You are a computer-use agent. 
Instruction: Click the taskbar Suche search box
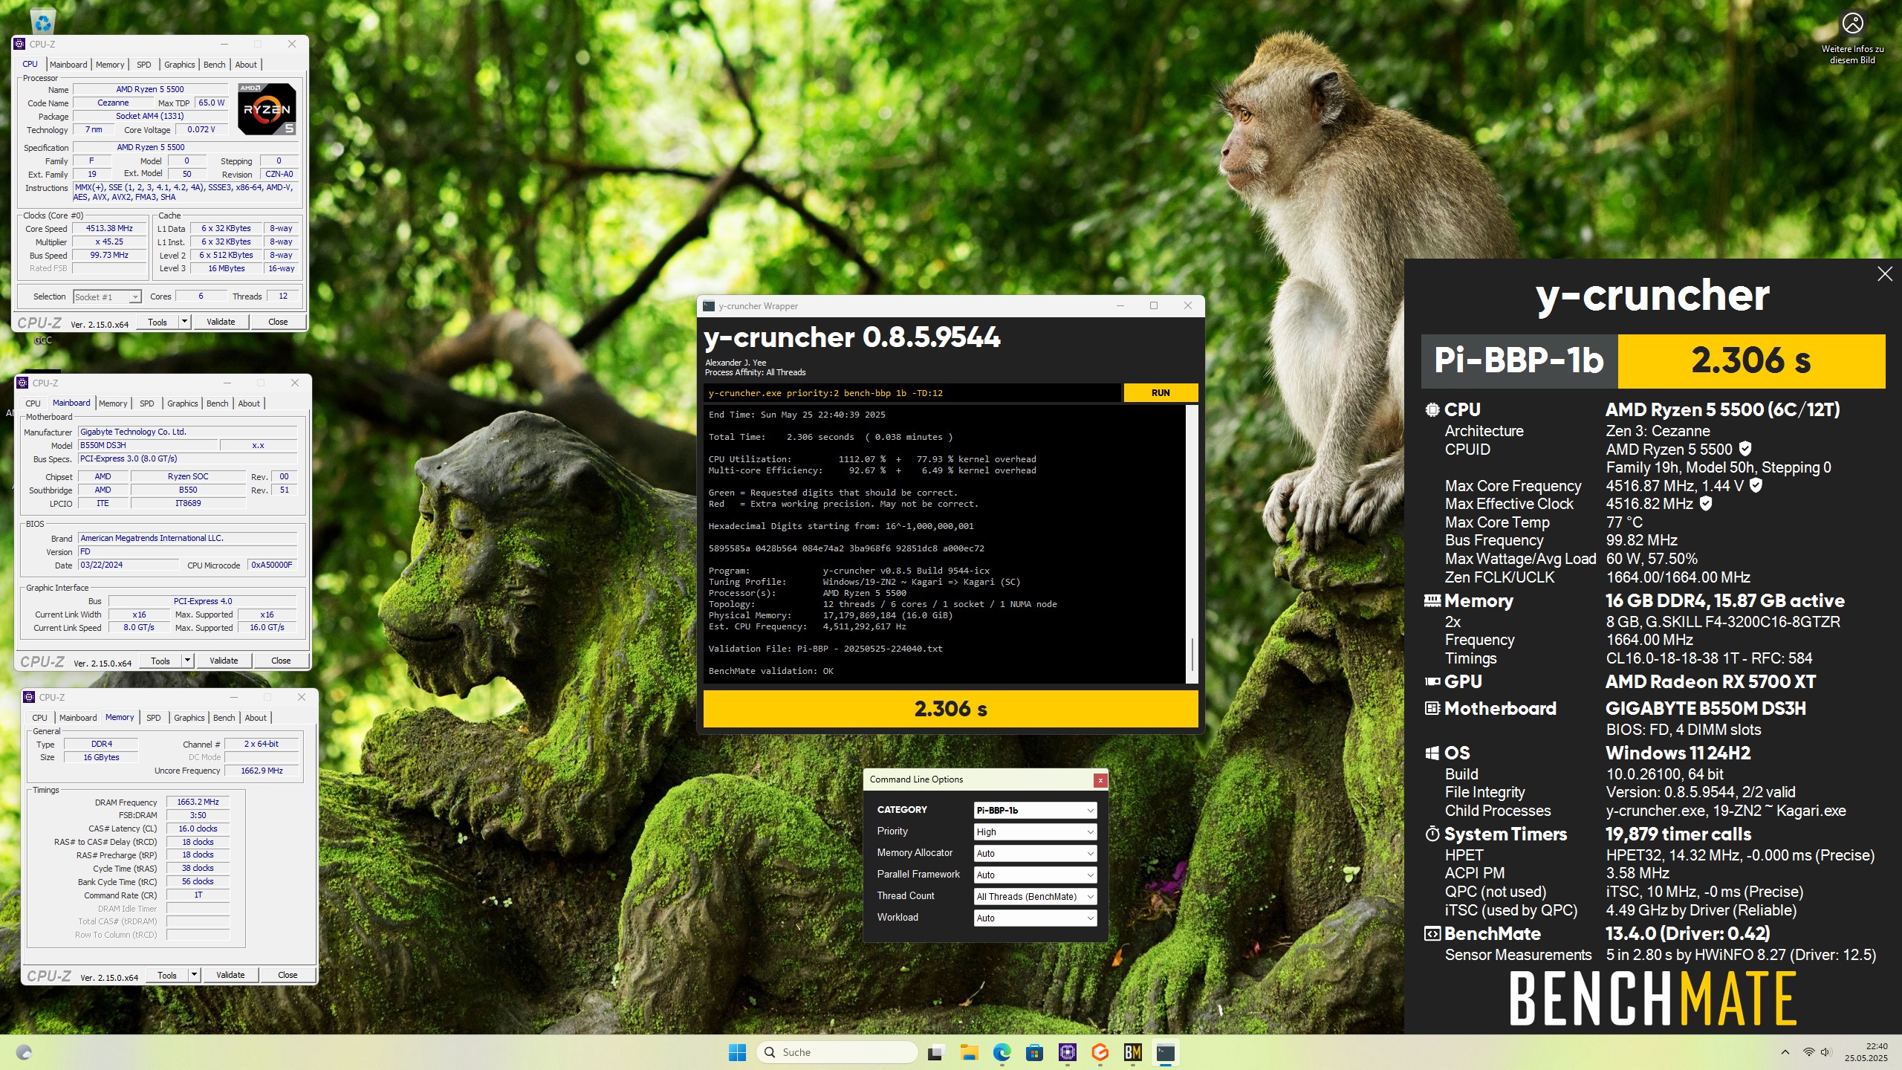coord(837,1052)
